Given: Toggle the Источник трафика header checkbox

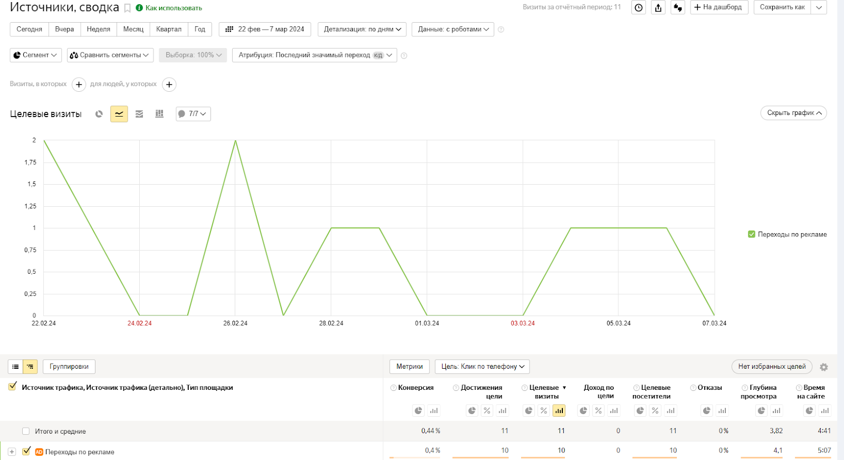Looking at the screenshot, I should (13, 387).
